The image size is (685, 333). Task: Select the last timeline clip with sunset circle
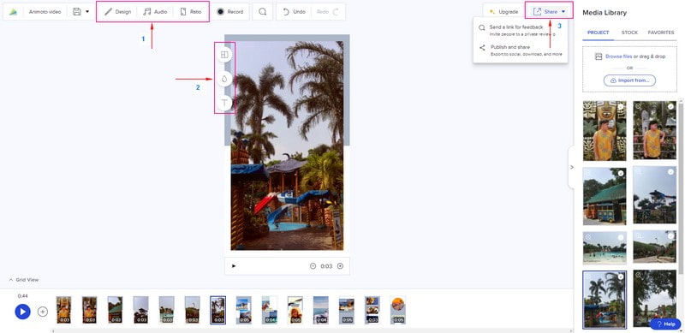398,310
